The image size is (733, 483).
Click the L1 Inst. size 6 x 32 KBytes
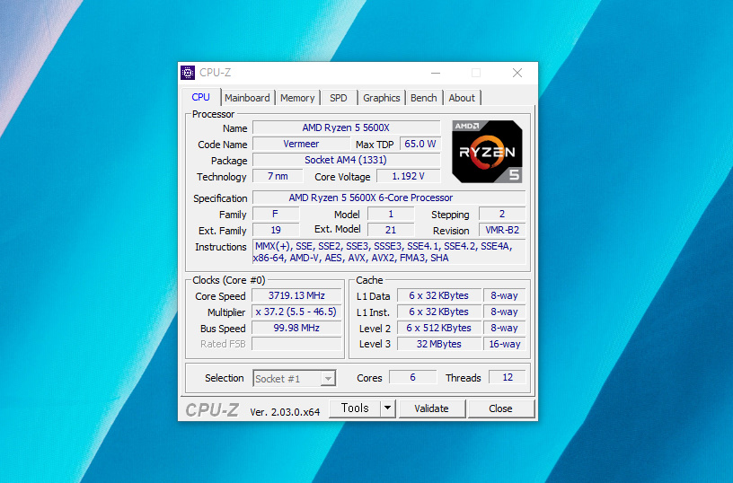pos(439,312)
